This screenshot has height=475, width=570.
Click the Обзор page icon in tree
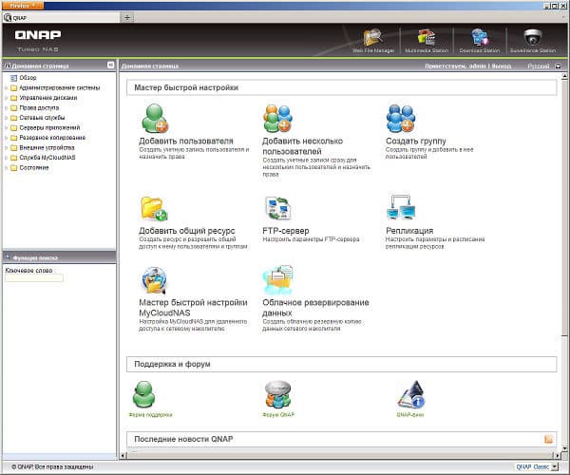pos(14,78)
